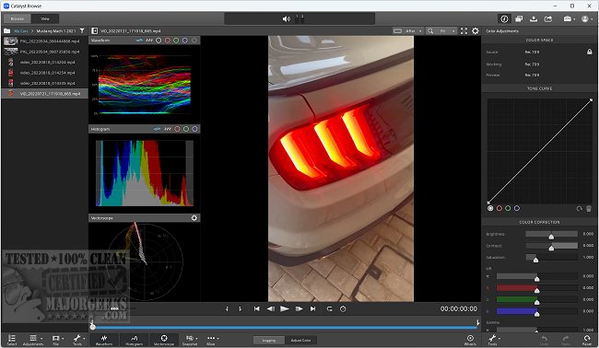Toggle the Vectorscope scope button
The height and width of the screenshot is (348, 599).
[164, 340]
